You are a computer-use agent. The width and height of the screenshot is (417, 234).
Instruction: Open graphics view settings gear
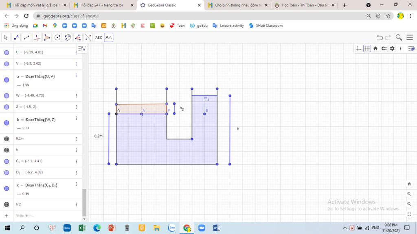[x=392, y=48]
